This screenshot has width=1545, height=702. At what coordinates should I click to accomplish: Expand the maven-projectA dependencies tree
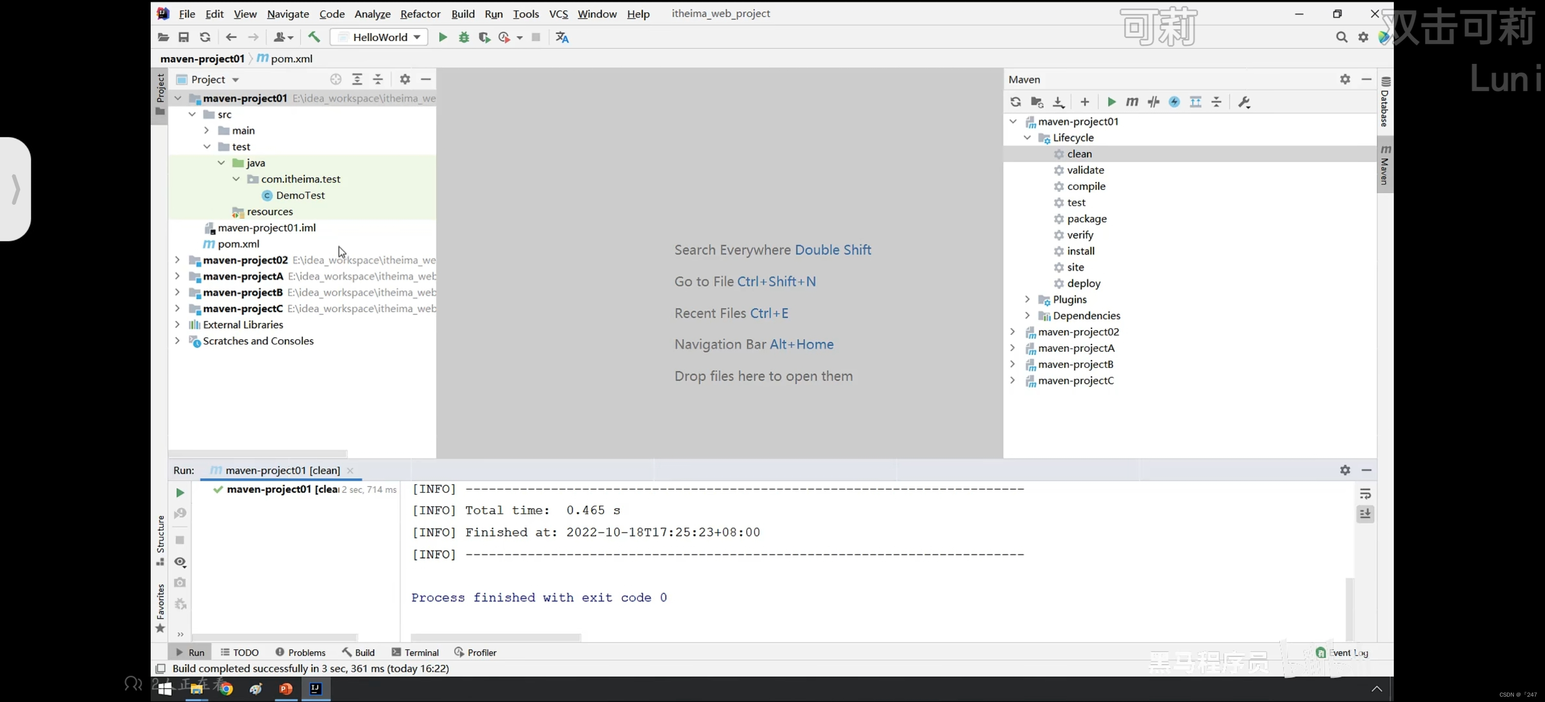point(1013,348)
